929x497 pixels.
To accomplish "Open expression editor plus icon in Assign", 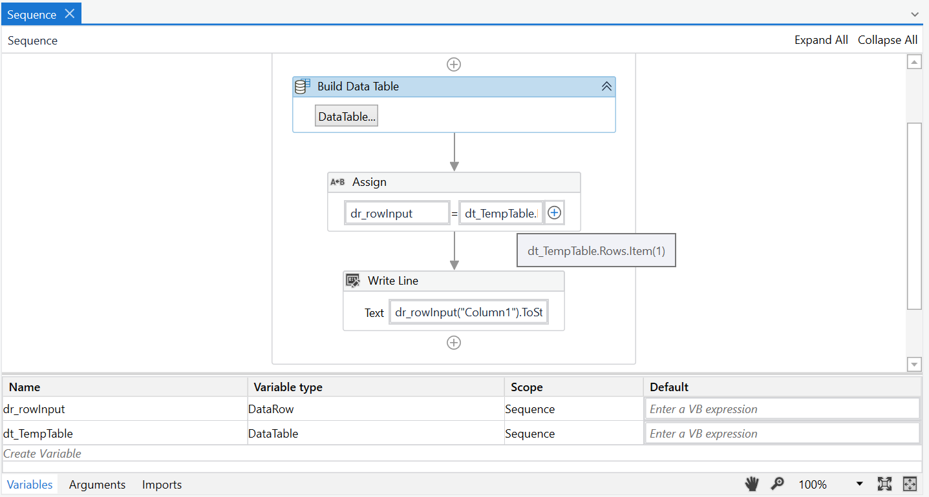I will (554, 213).
